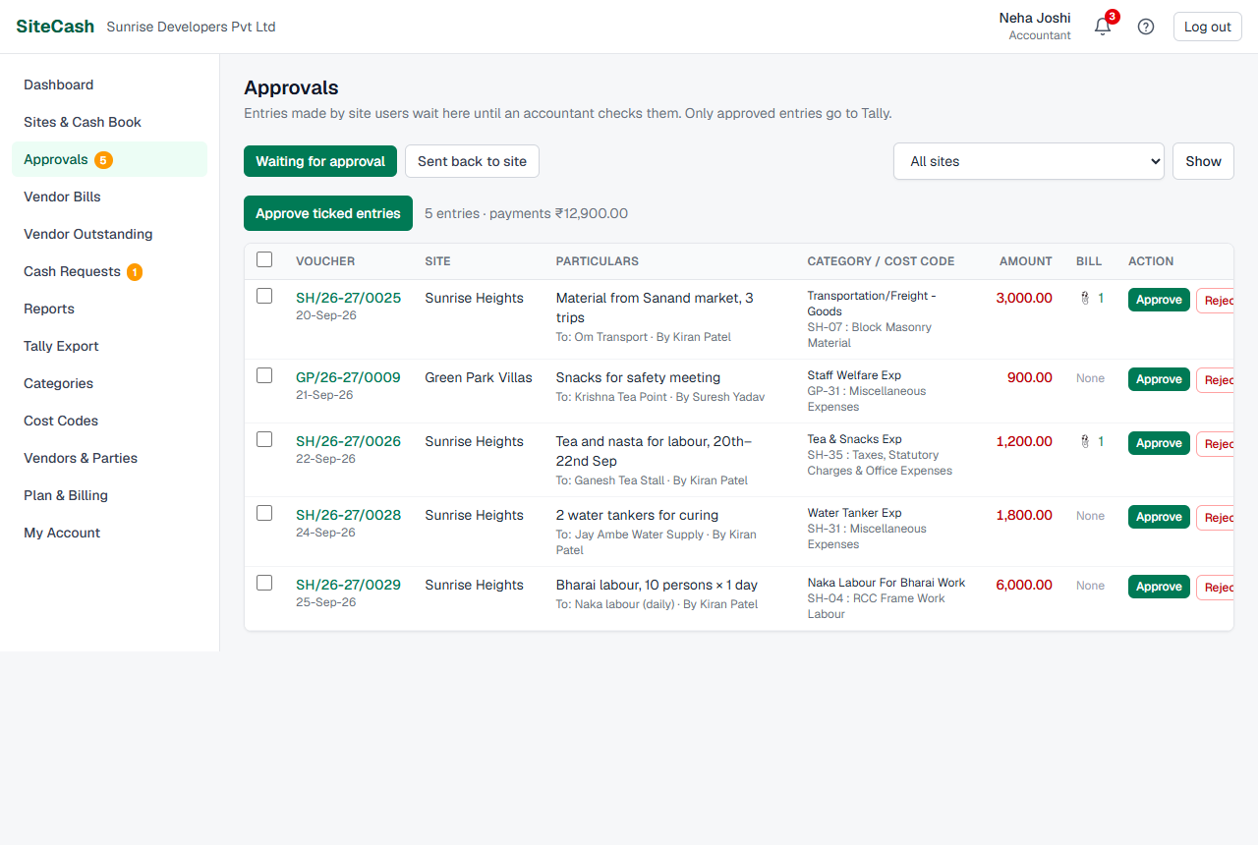The height and width of the screenshot is (845, 1258).
Task: Click amount 6,000.00
Action: click(1024, 585)
